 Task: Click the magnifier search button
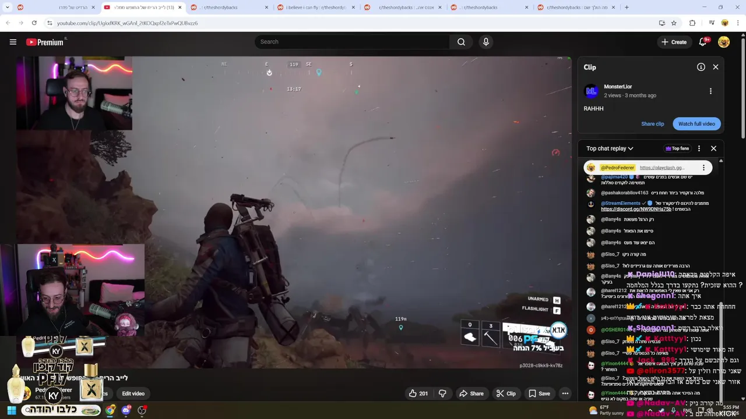pos(461,42)
